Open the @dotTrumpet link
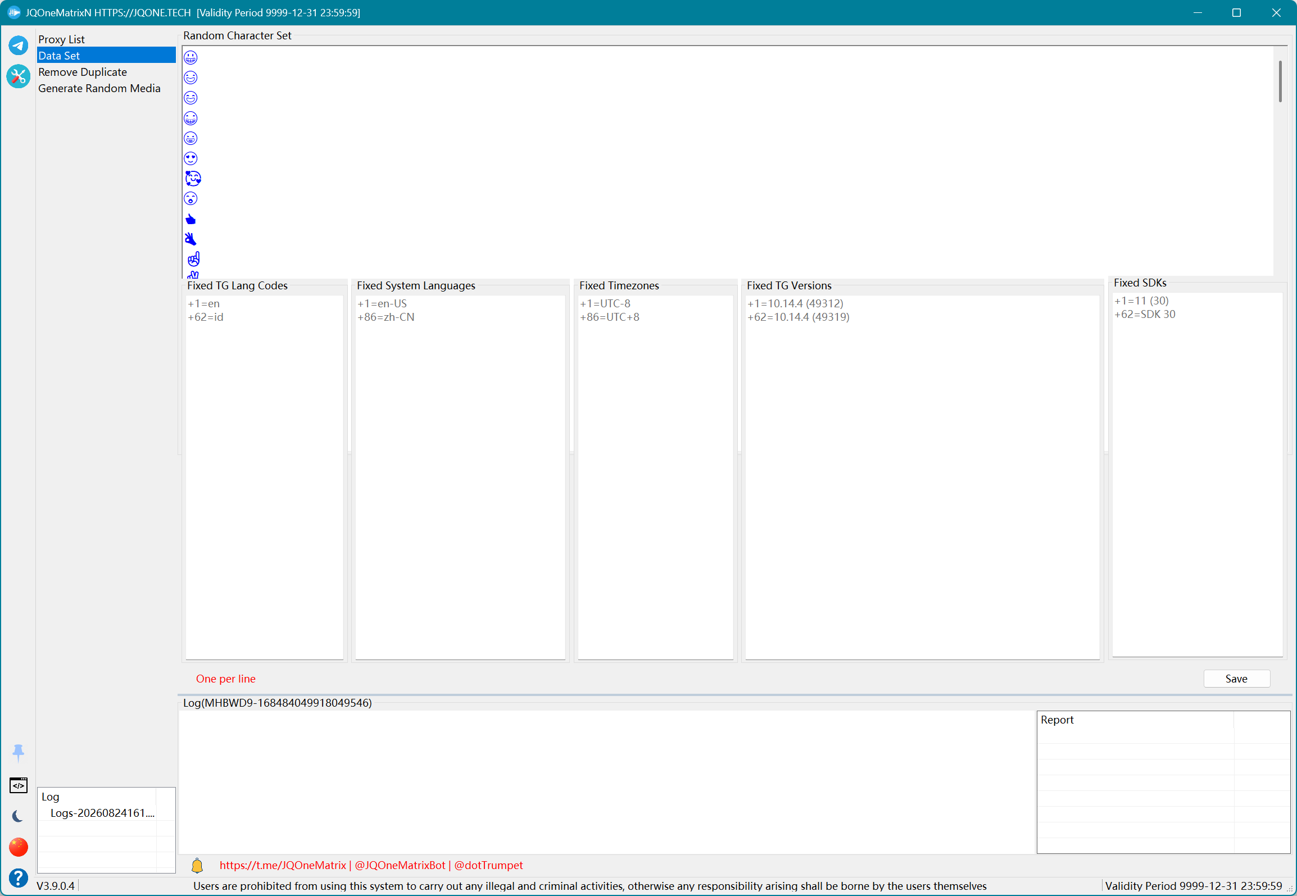1297x896 pixels. coord(488,865)
